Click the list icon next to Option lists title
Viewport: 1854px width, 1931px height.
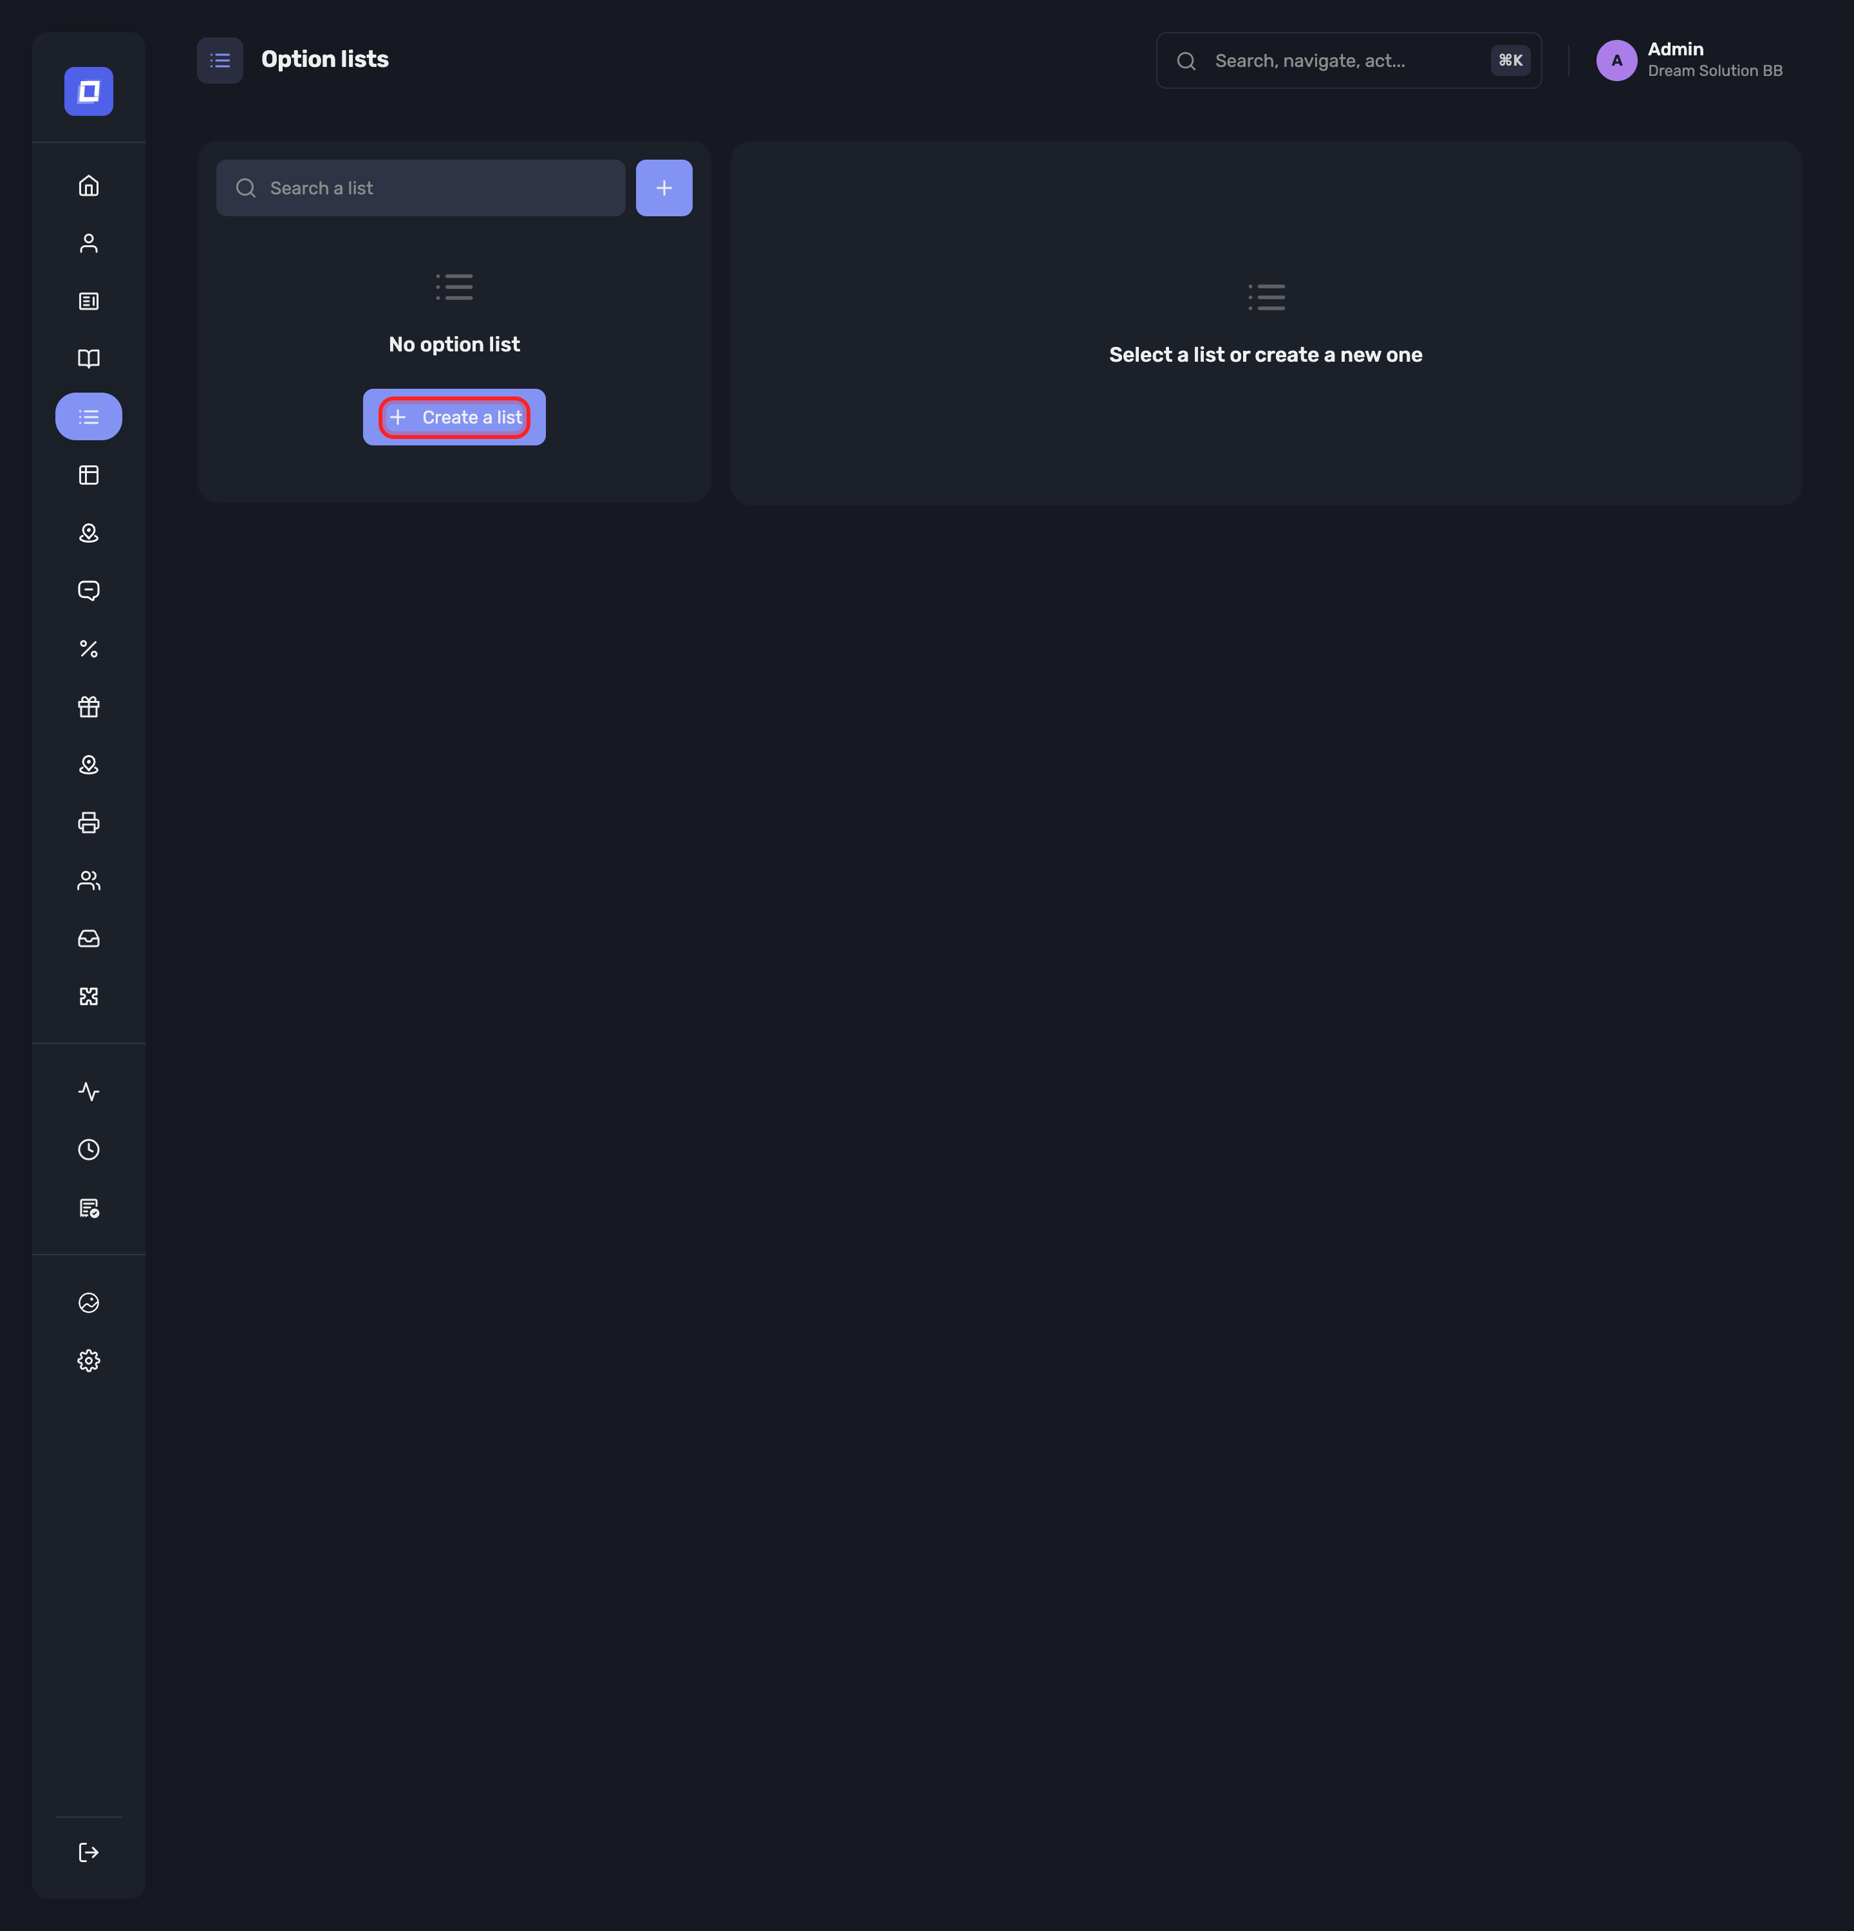click(220, 60)
